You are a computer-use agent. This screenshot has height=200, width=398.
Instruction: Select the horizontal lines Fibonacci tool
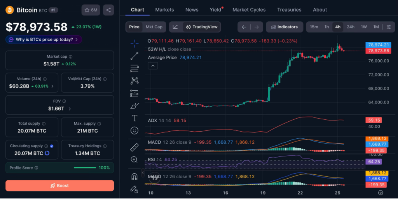tap(134, 68)
